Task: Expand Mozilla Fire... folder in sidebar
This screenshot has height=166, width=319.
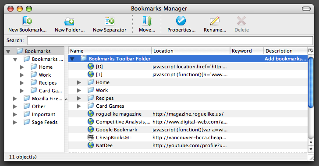Action: [x=15, y=99]
